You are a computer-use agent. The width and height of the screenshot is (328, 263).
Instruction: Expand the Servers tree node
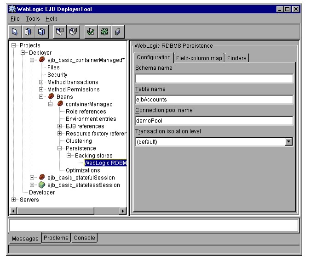coord(14,200)
